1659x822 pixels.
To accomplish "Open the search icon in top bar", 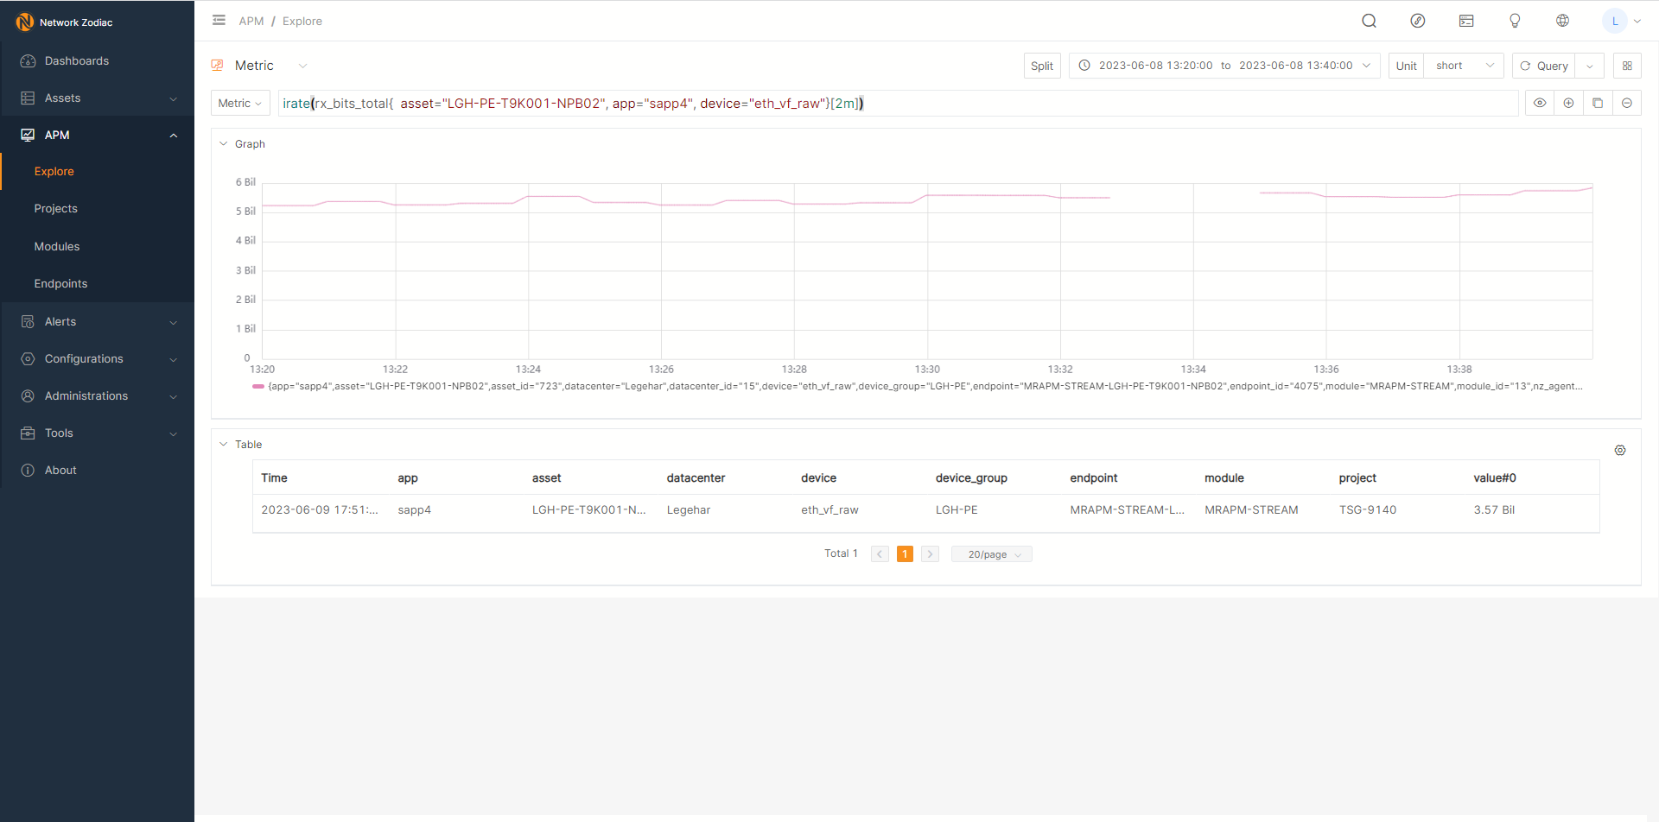I will tap(1369, 21).
